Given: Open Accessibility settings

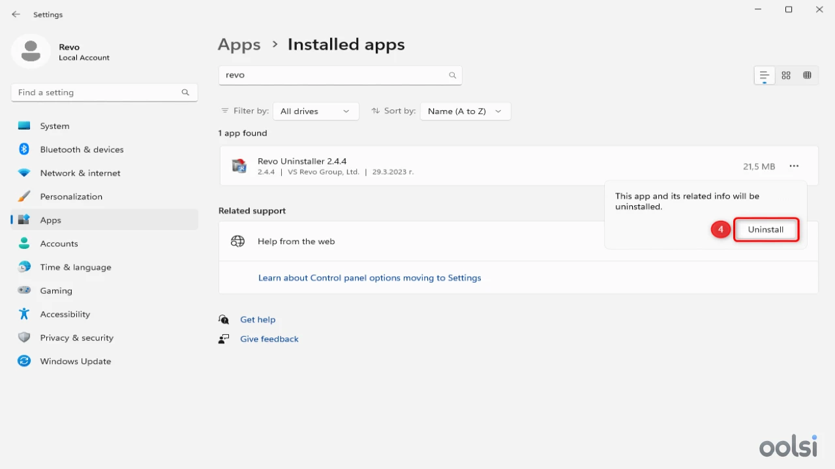Looking at the screenshot, I should click(x=104, y=314).
